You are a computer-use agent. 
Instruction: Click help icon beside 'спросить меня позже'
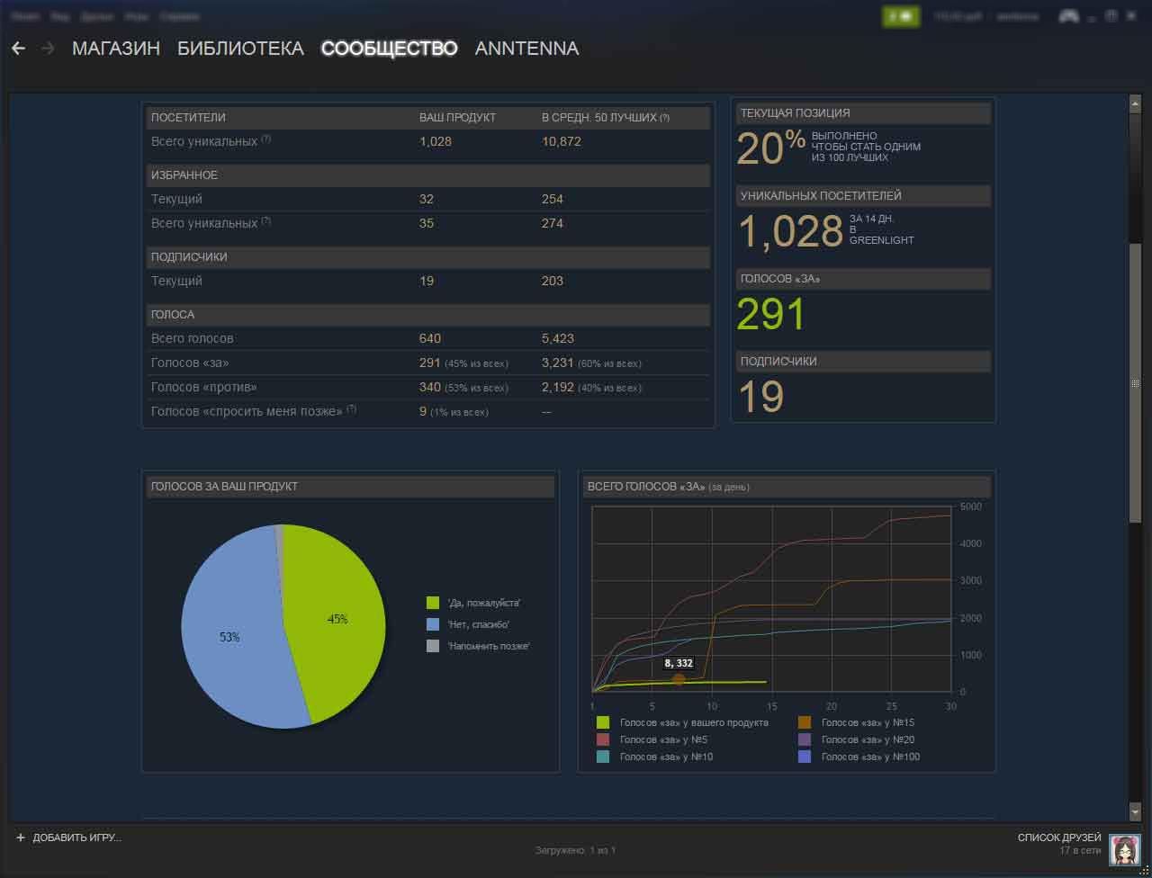351,410
